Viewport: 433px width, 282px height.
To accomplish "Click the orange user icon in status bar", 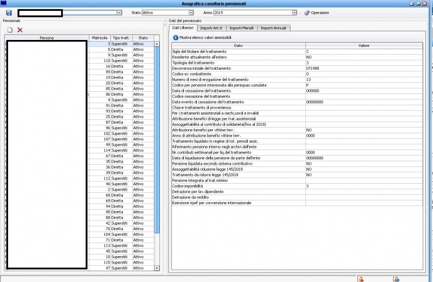I will [x=360, y=279].
